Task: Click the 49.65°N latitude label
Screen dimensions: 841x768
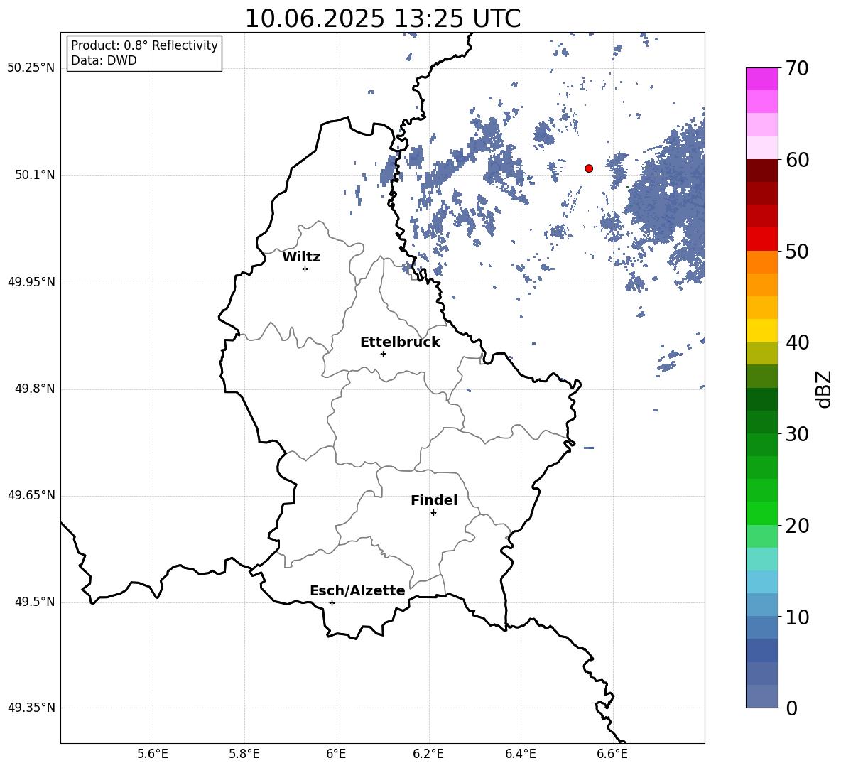Action: pos(31,495)
